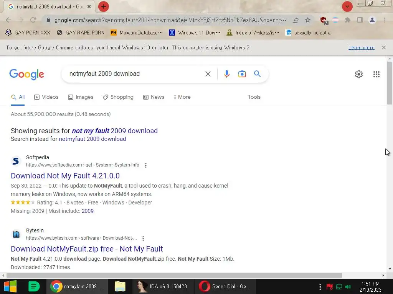This screenshot has height=294, width=393.
Task: Open Google quick settings gear
Action: (x=359, y=74)
